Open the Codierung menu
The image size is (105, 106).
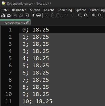click(x=65, y=10)
